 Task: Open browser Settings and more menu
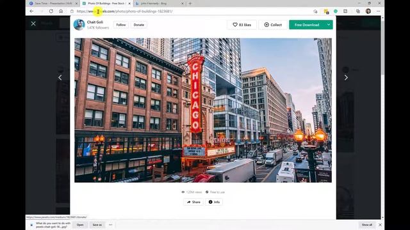379,11
